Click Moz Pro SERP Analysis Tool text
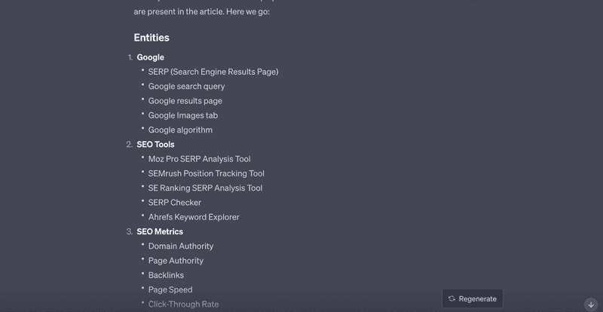 [x=199, y=159]
